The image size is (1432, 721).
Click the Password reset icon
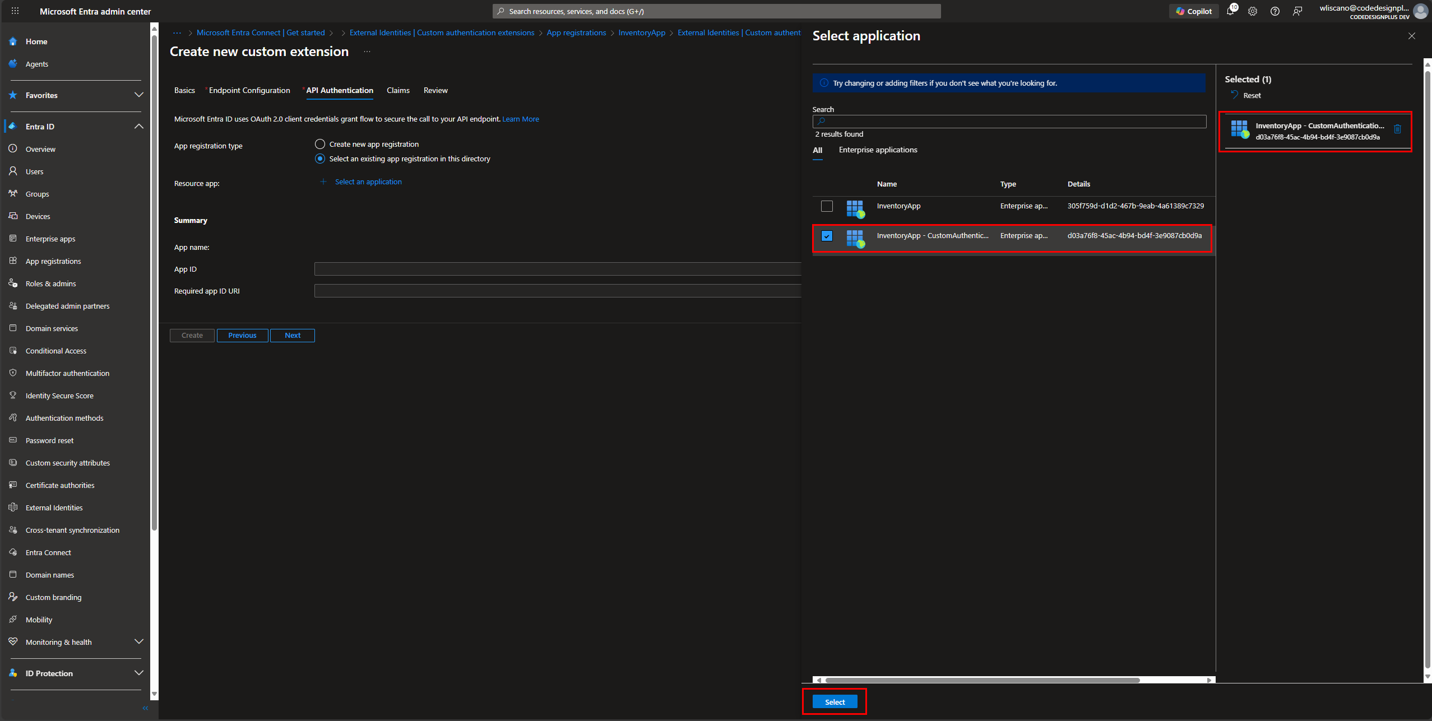[x=13, y=440]
